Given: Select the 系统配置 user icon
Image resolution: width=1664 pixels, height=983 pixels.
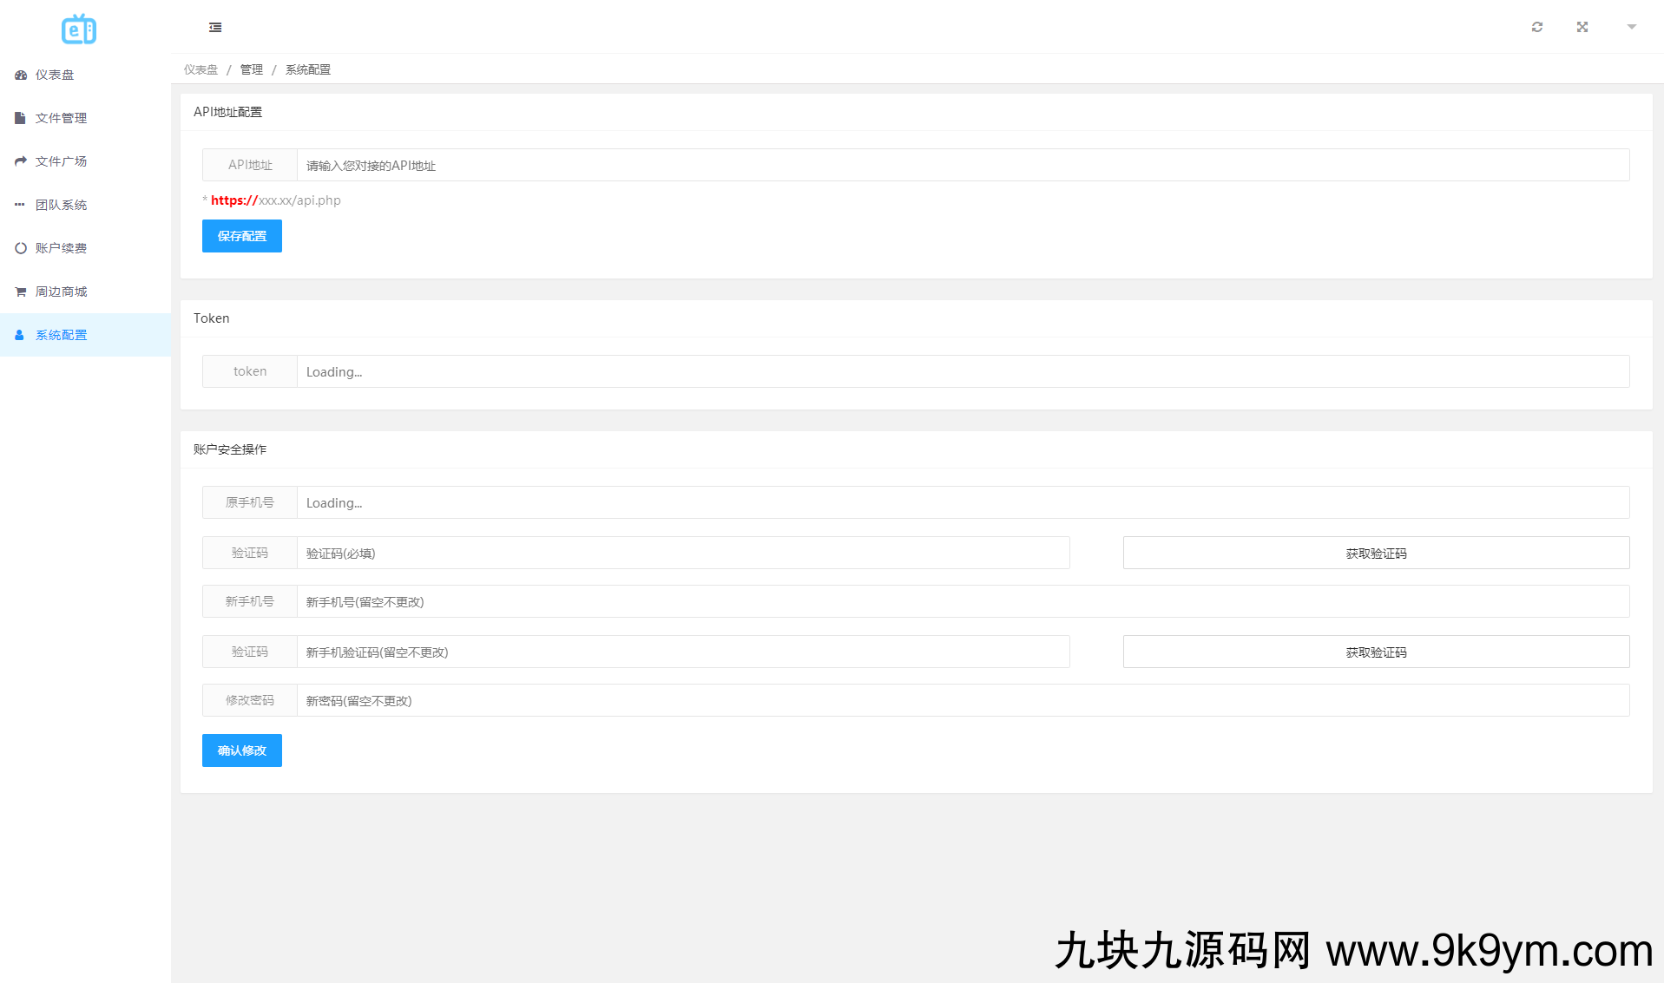Looking at the screenshot, I should pyautogui.click(x=20, y=334).
